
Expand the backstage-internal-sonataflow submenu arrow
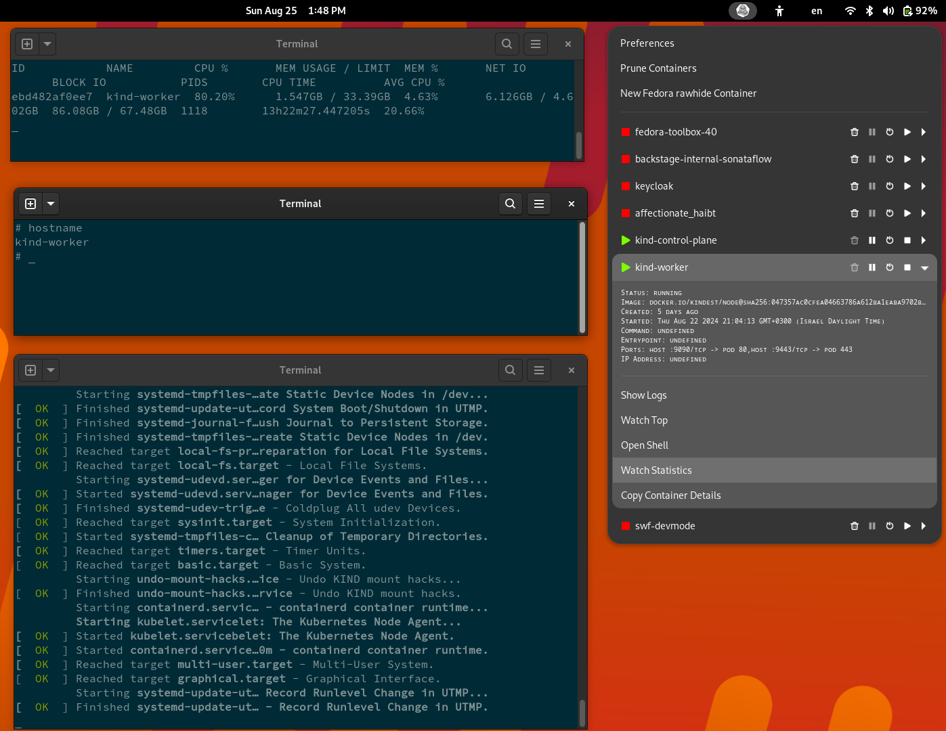point(924,159)
